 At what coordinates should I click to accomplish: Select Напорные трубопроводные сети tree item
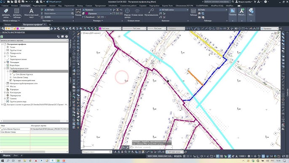24,83
